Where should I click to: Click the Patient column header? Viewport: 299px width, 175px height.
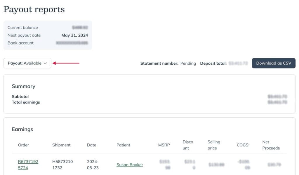pos(123,145)
